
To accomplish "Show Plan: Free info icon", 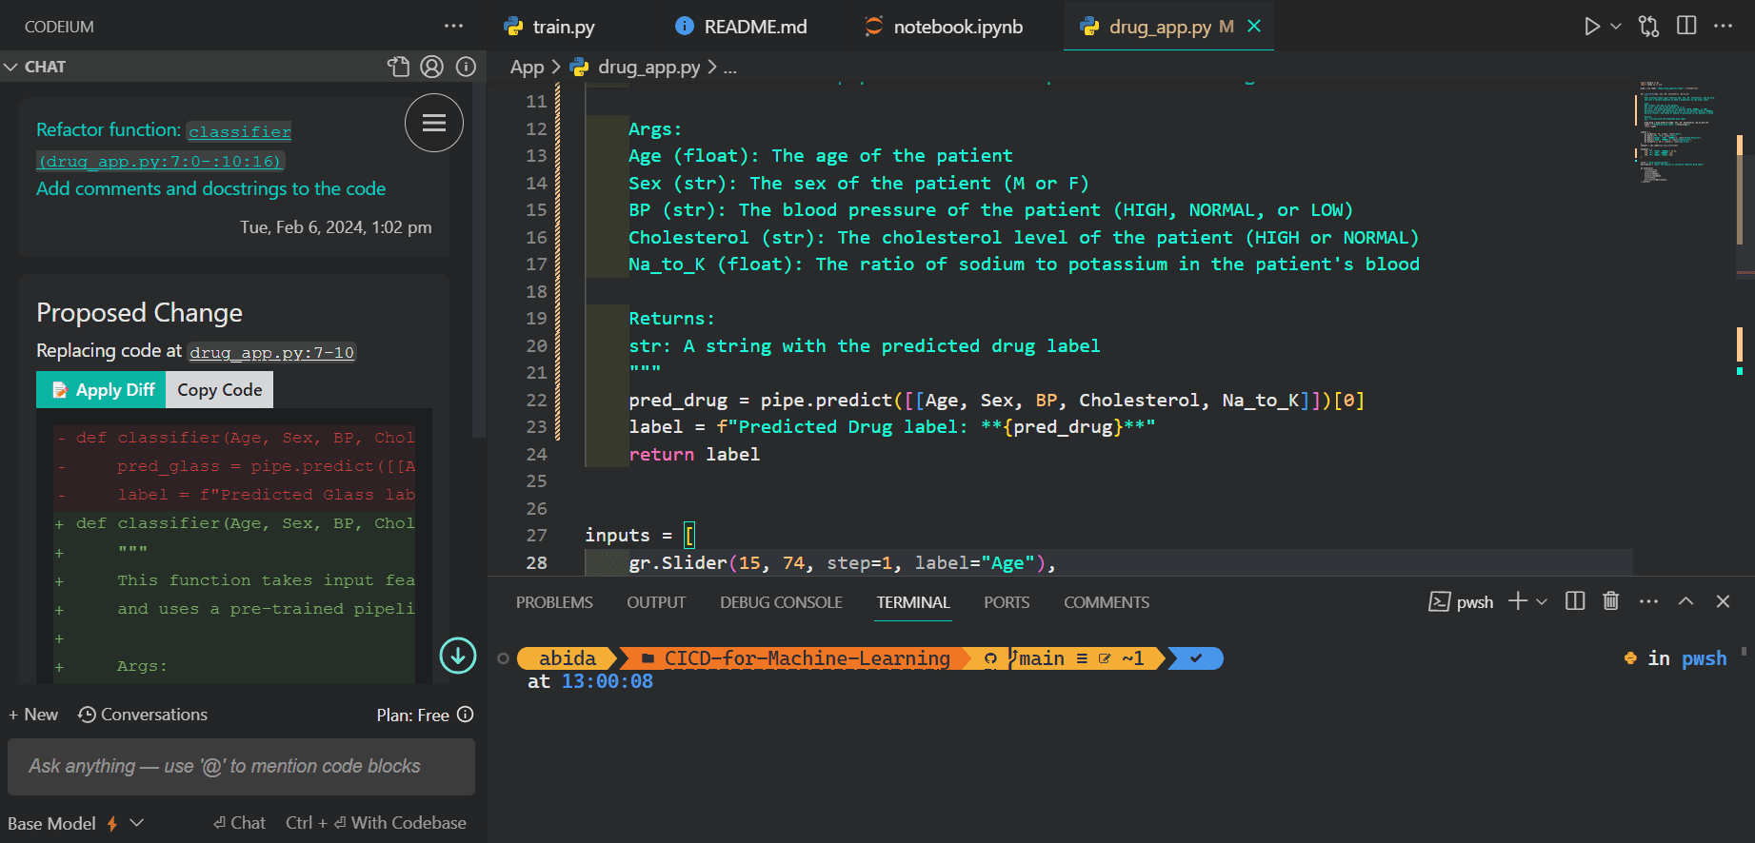I will pyautogui.click(x=466, y=715).
